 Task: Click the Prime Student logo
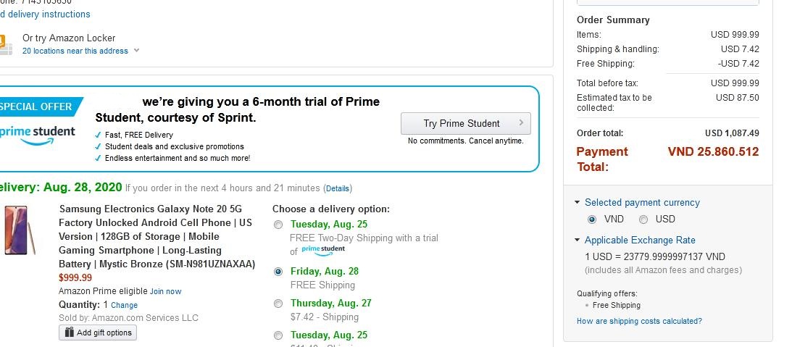click(38, 133)
